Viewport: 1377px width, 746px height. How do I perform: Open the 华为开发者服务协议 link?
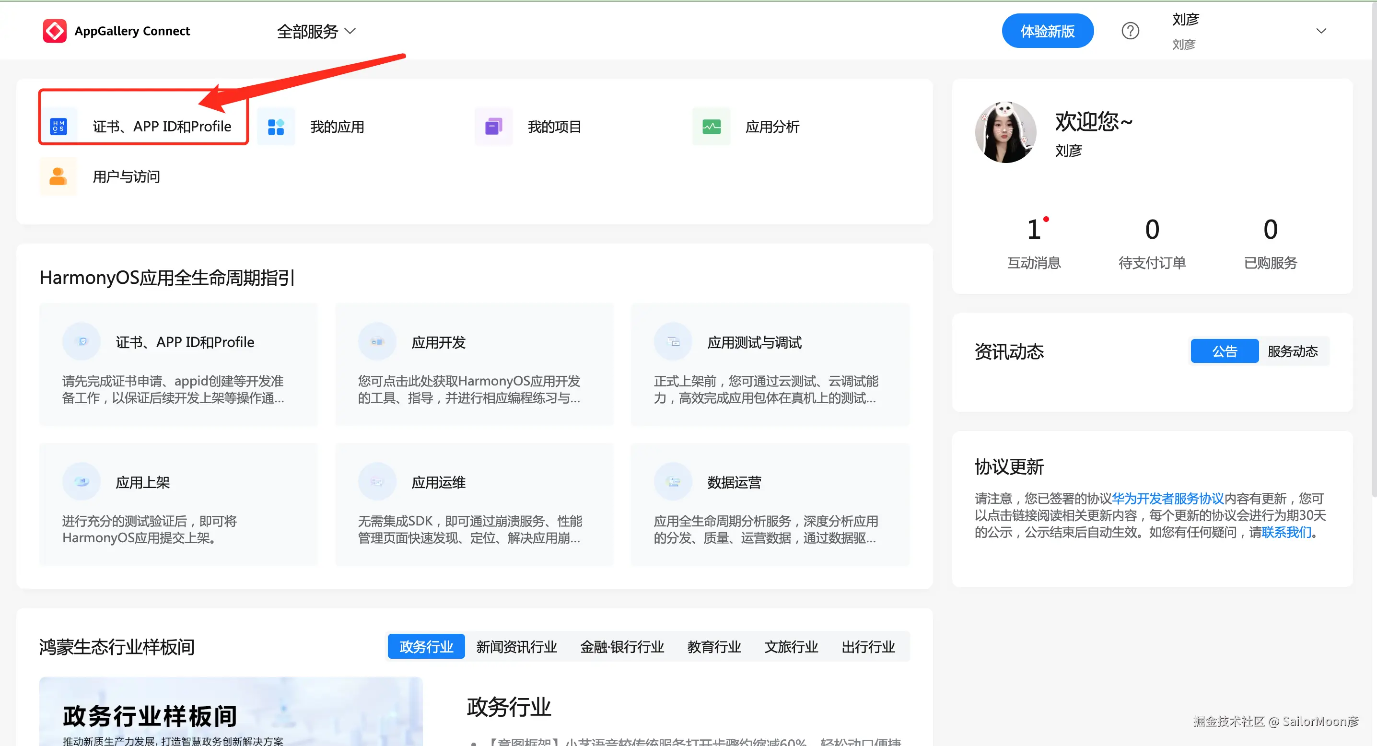tap(1167, 498)
